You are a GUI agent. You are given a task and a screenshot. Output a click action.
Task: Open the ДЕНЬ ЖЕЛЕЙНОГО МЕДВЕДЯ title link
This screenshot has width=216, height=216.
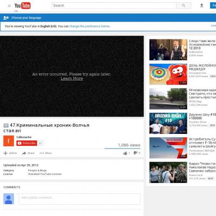(x=202, y=67)
